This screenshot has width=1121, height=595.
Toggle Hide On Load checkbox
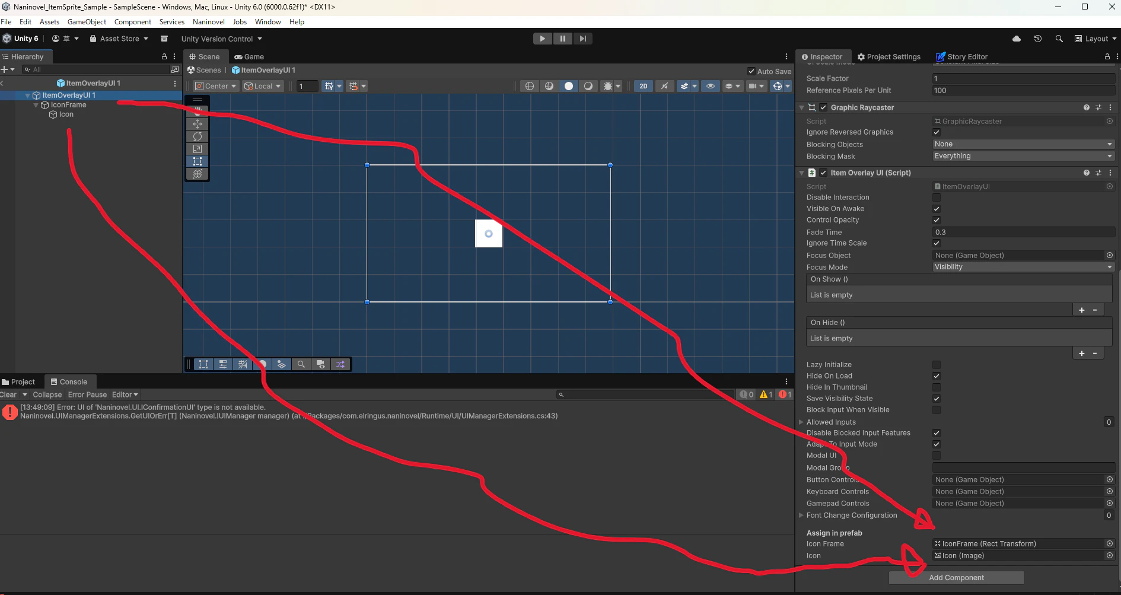937,376
